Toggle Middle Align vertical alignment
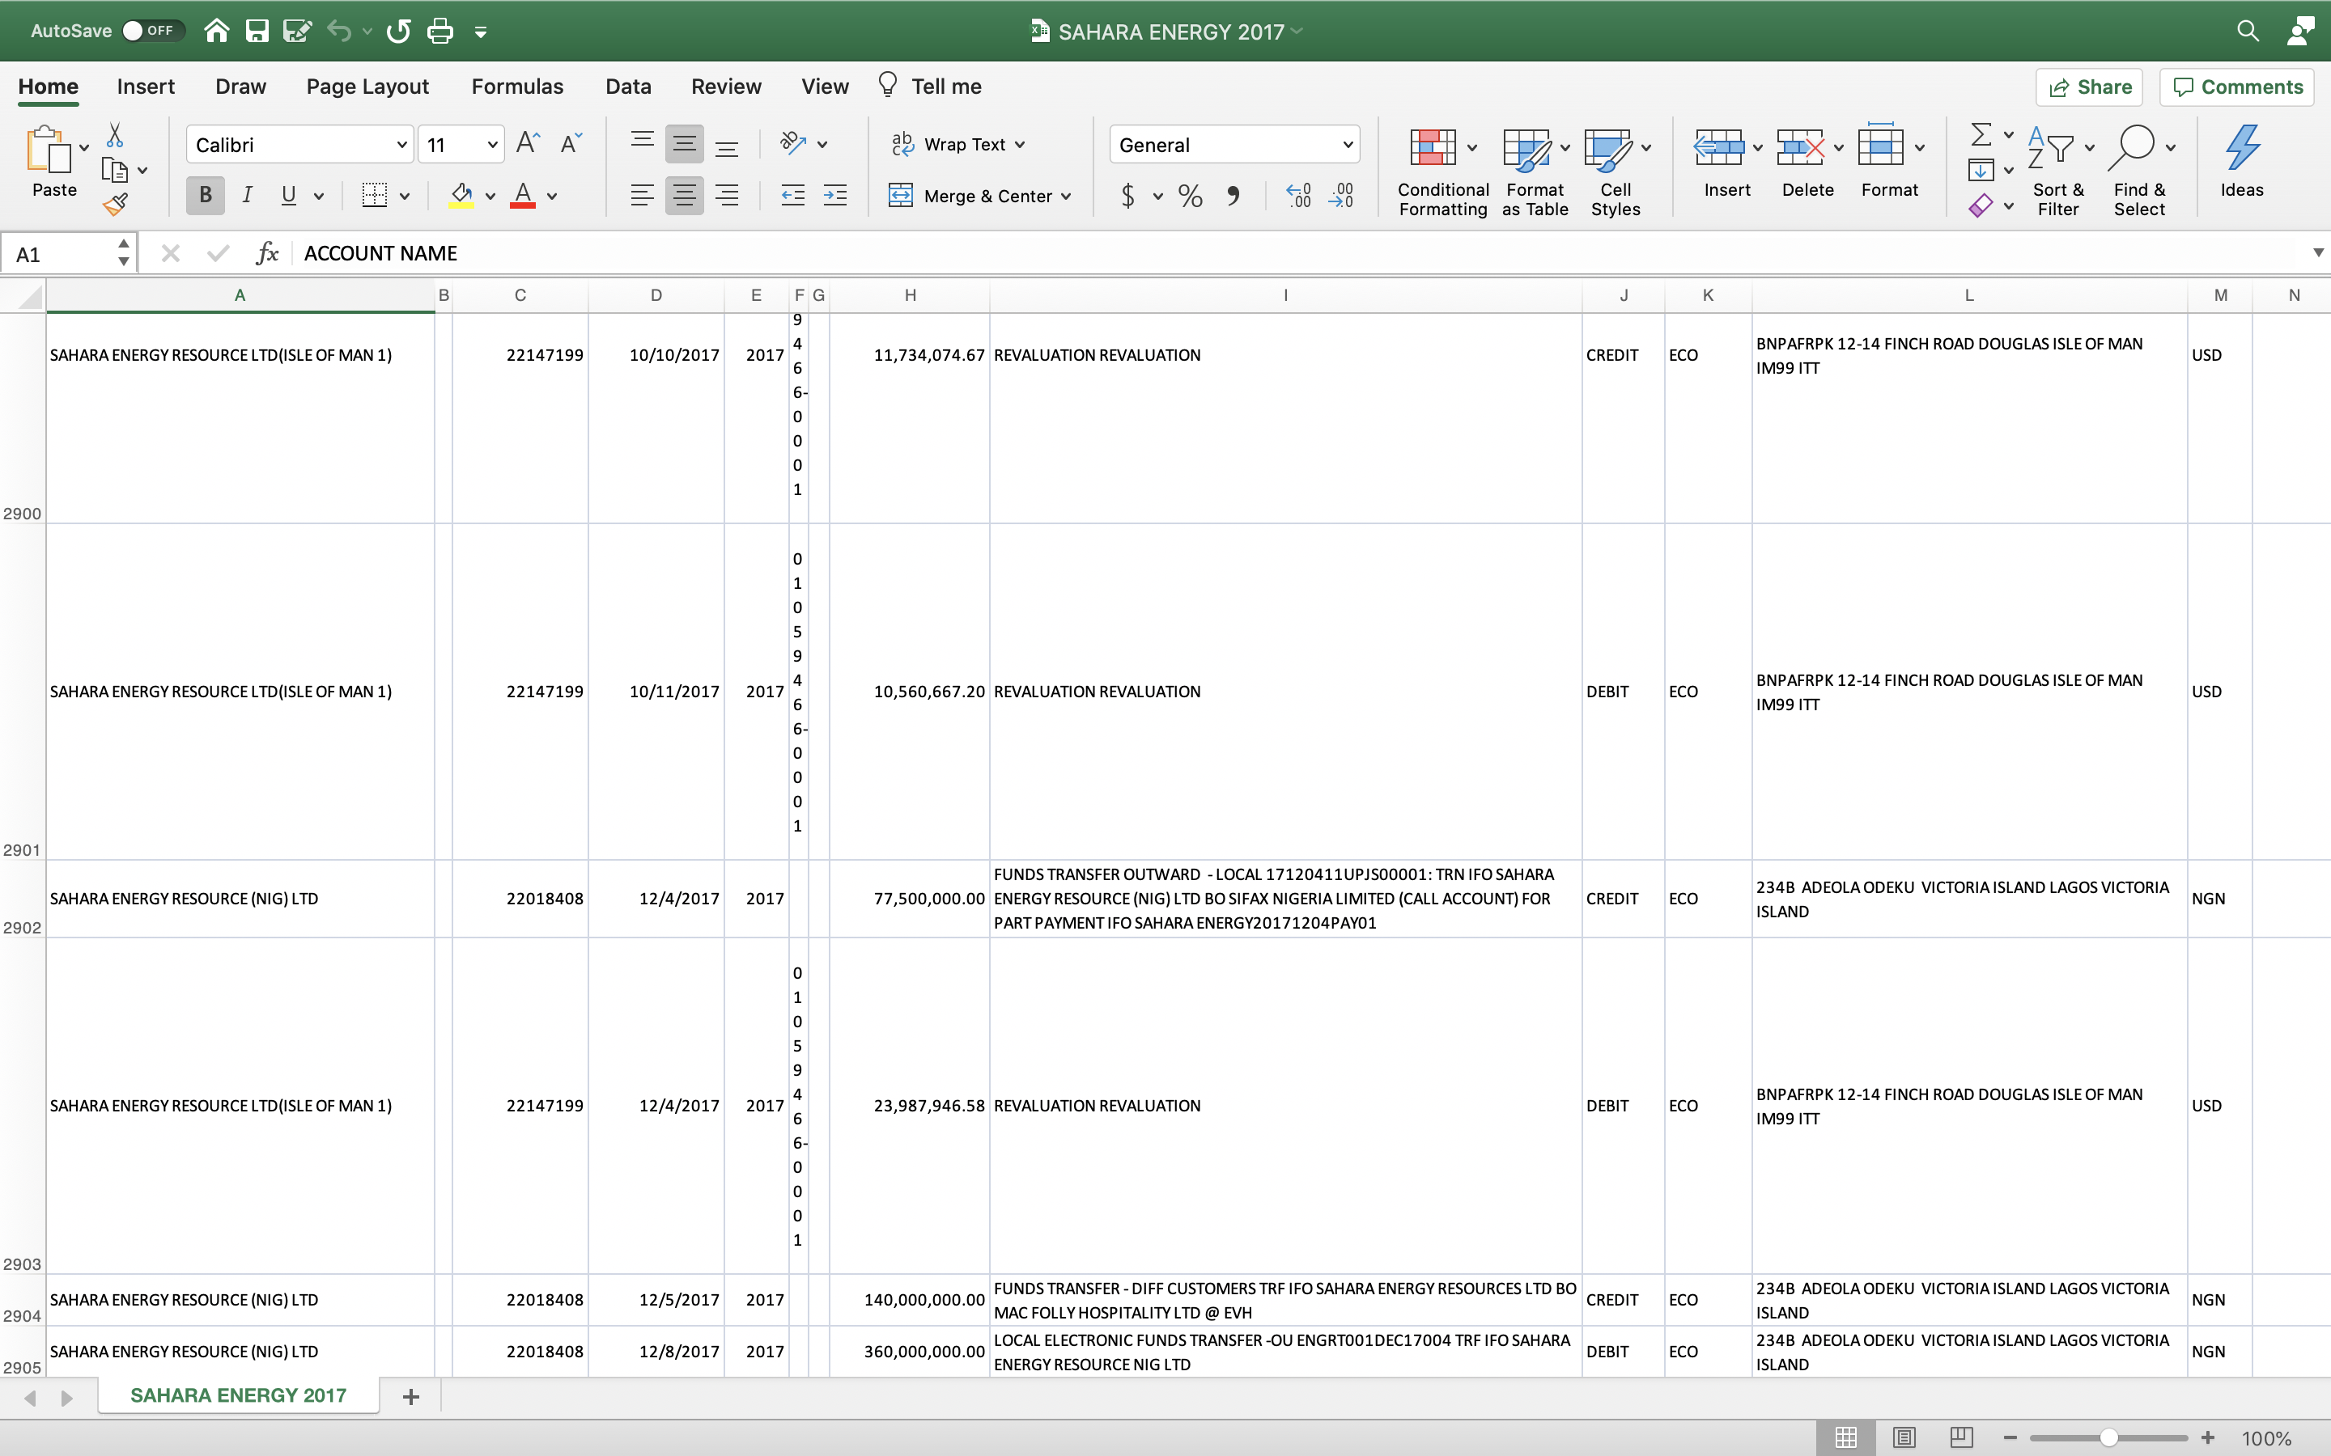2331x1456 pixels. tap(684, 143)
